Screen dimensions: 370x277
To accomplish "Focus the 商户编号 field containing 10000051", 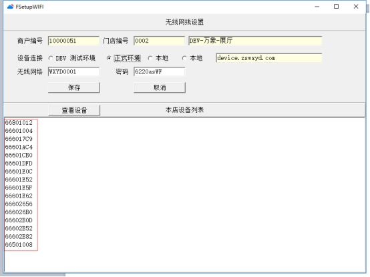I will click(73, 41).
